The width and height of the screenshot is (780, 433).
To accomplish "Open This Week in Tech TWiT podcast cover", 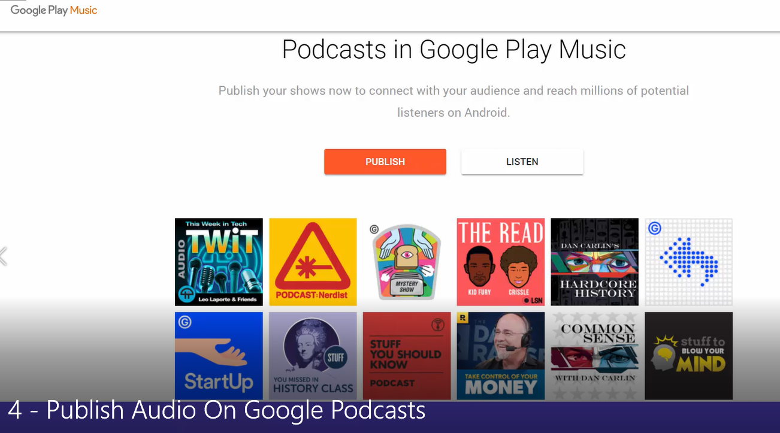I will 219,262.
